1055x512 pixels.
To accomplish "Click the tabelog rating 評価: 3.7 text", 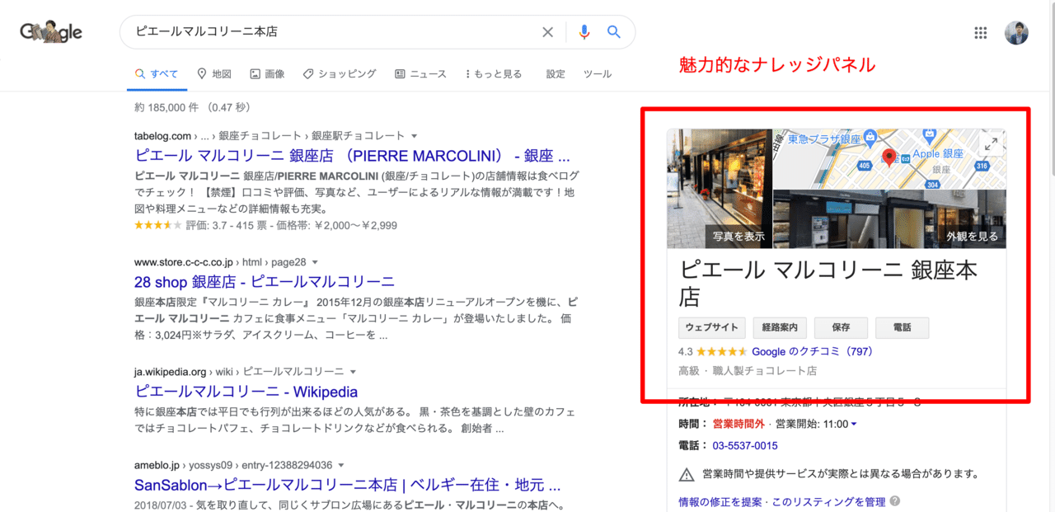I will click(x=207, y=224).
